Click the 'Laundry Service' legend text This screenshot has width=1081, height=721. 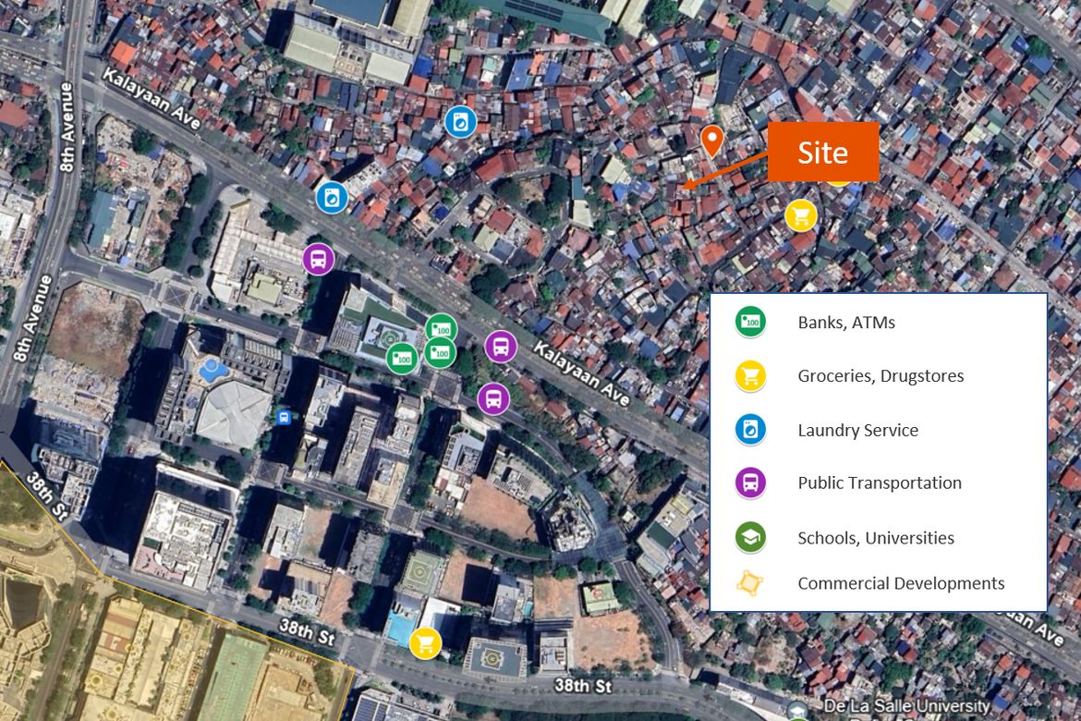(857, 430)
